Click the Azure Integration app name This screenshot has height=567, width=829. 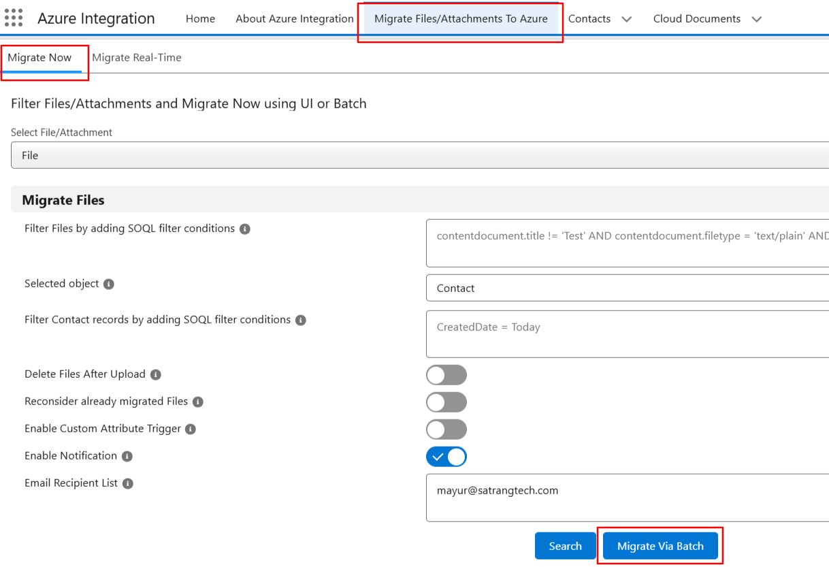pos(96,18)
